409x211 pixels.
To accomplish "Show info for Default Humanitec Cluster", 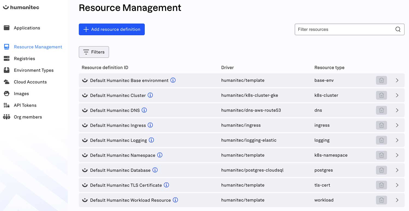I will coord(150,95).
